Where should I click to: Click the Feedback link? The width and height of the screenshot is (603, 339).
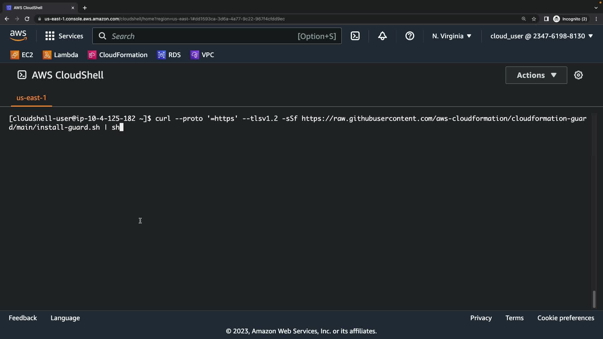pyautogui.click(x=23, y=318)
